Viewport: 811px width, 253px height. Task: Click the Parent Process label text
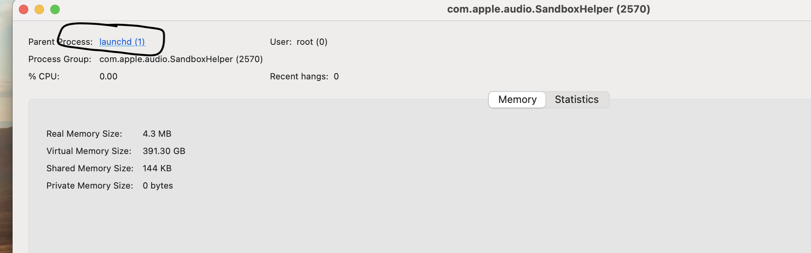[60, 42]
